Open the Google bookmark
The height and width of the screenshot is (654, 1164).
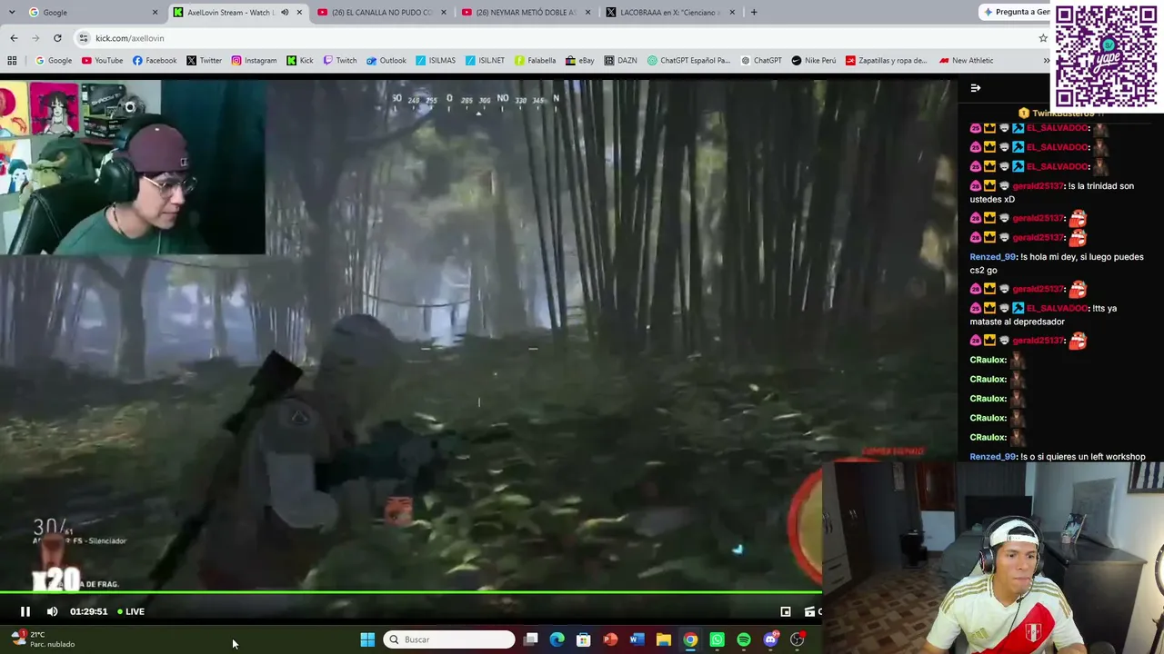tap(54, 61)
